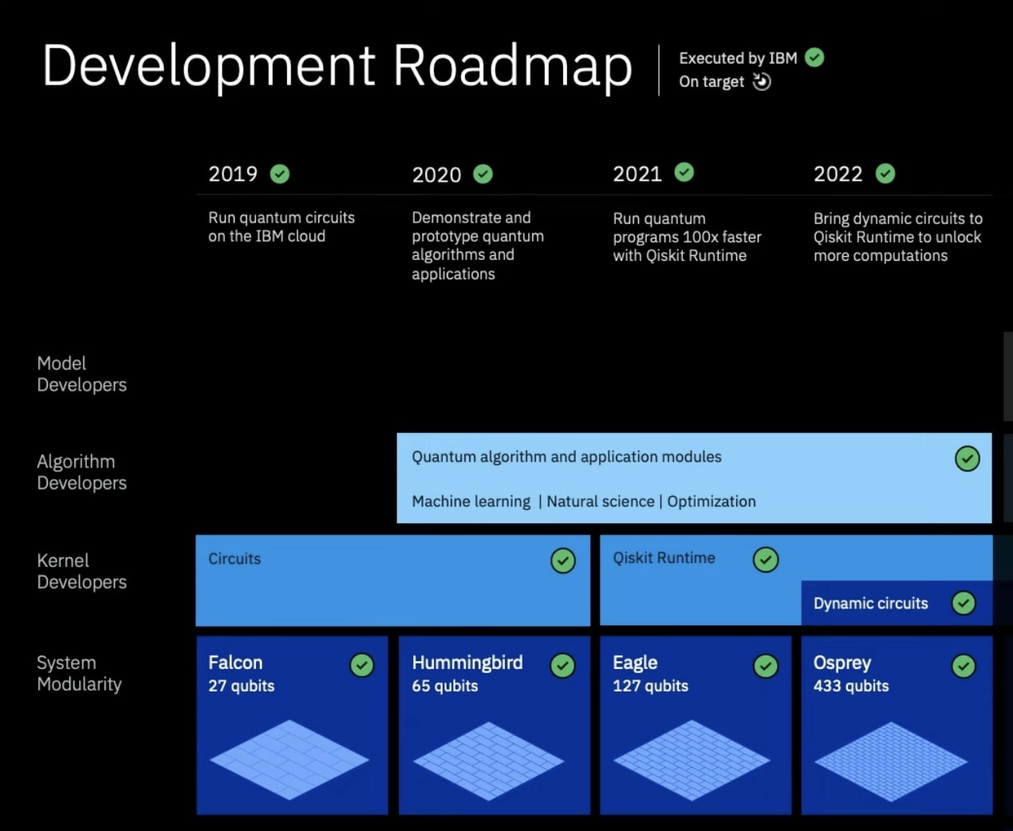Click the Falcon 27-qubit chip illustration
Screen dimensions: 1013x831
tap(290, 760)
